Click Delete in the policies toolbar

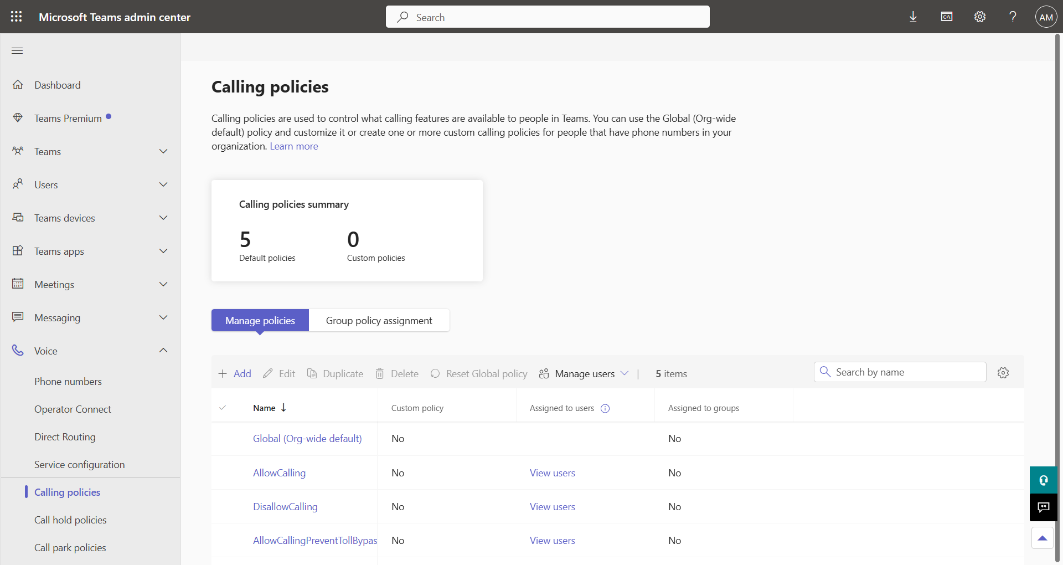(x=397, y=374)
